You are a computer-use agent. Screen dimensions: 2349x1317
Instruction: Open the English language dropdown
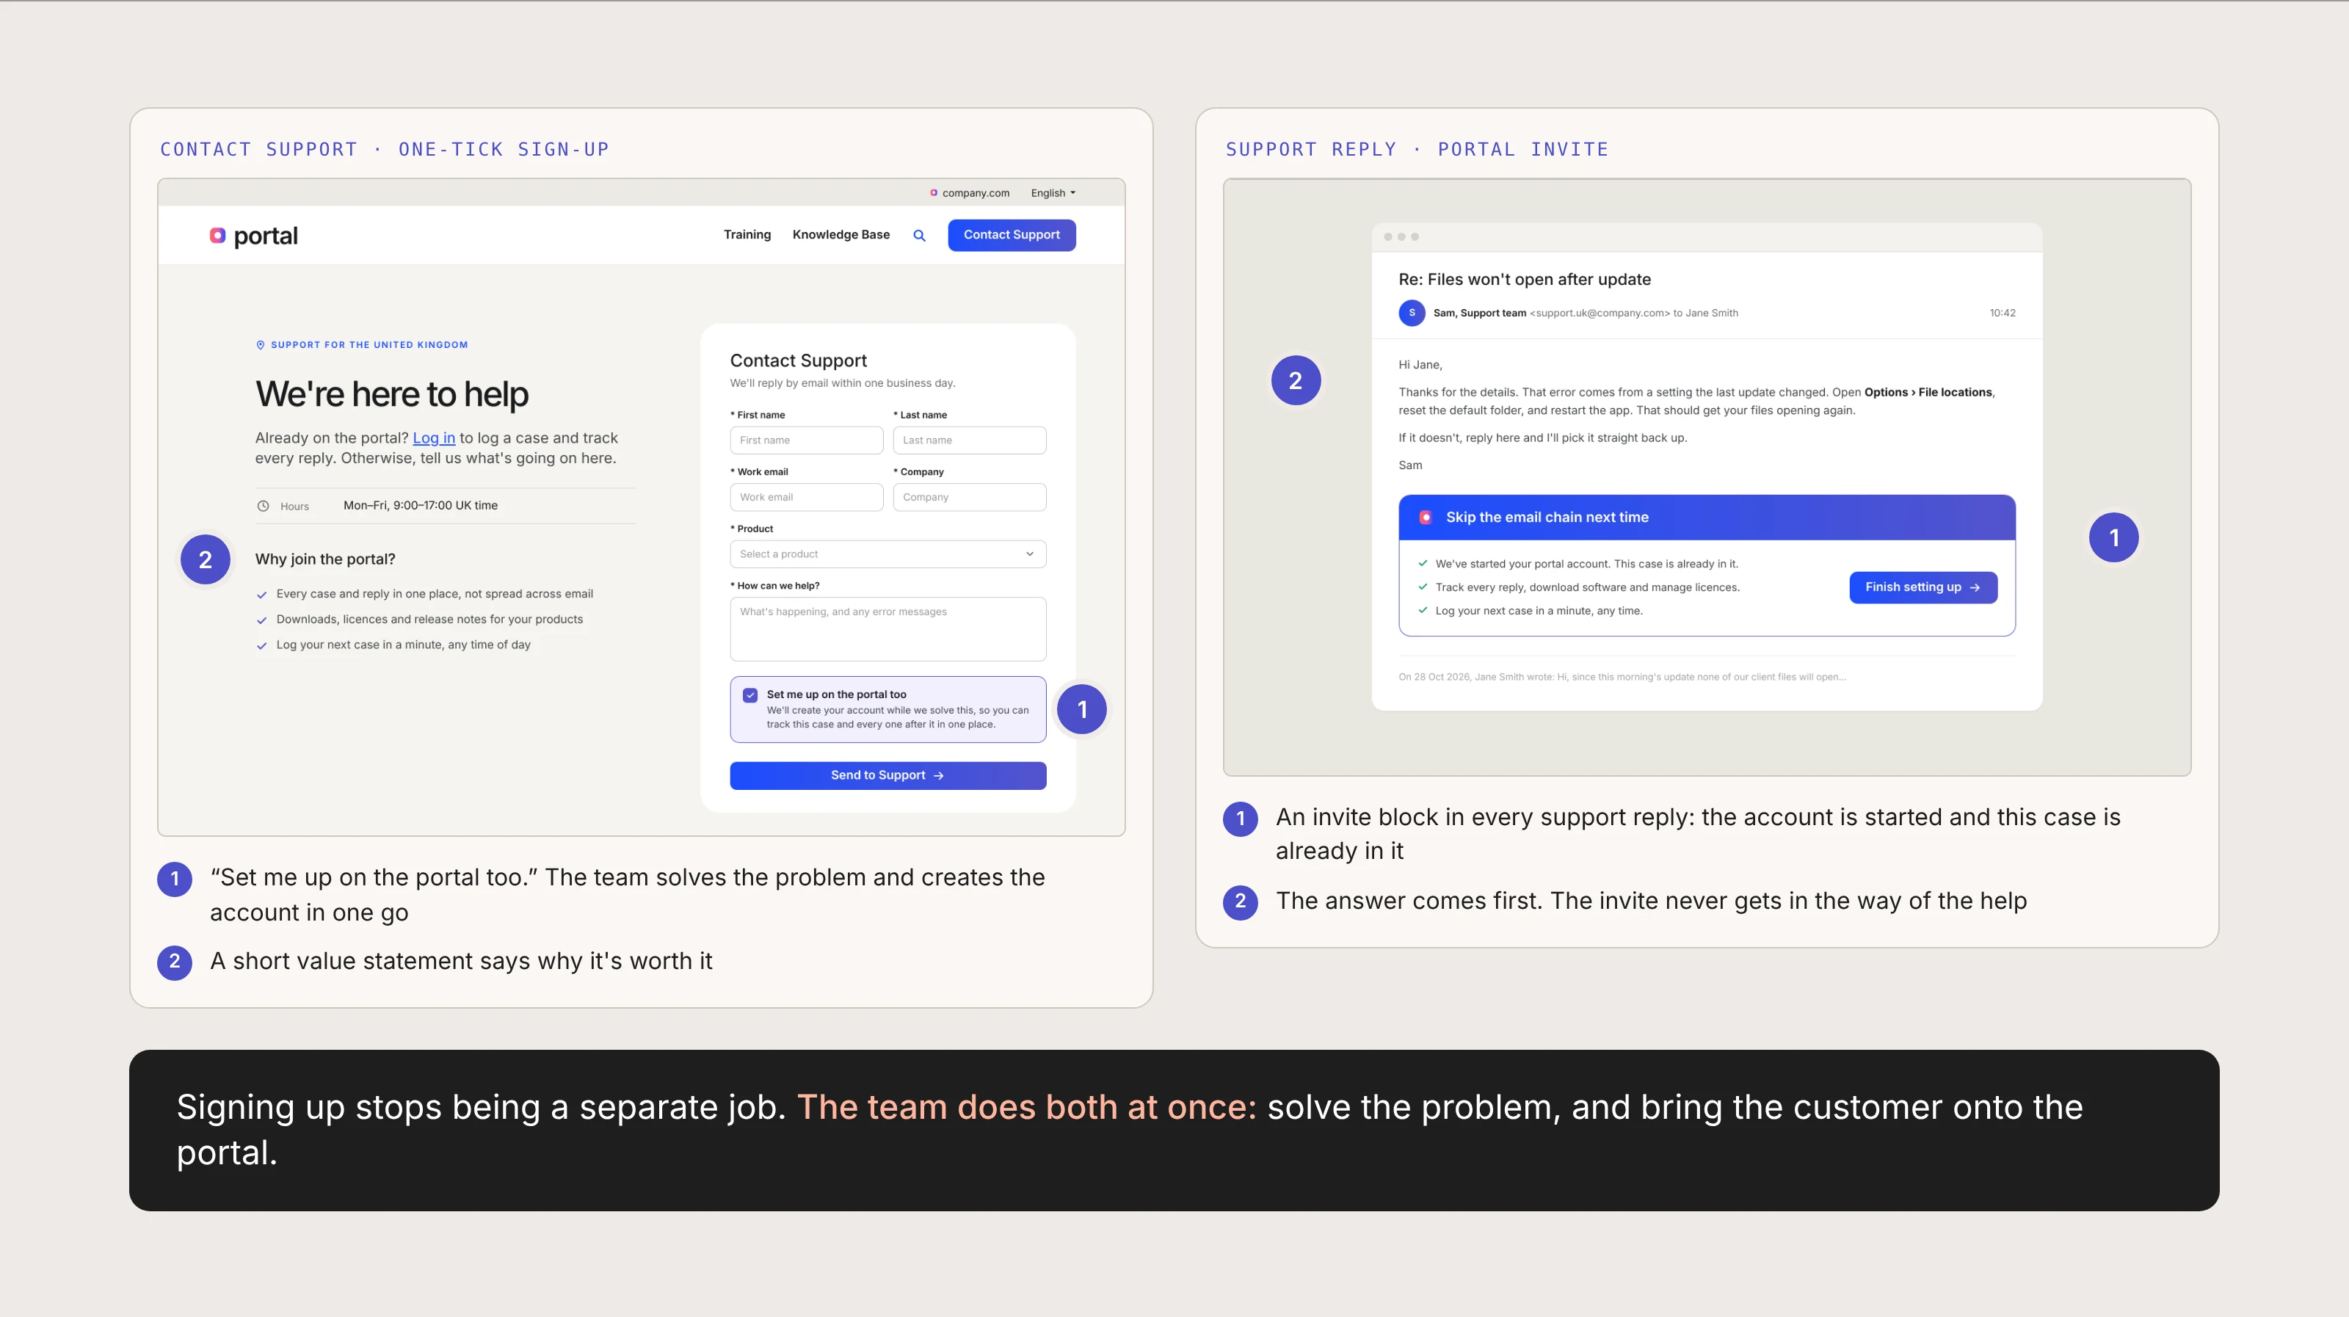(1053, 192)
